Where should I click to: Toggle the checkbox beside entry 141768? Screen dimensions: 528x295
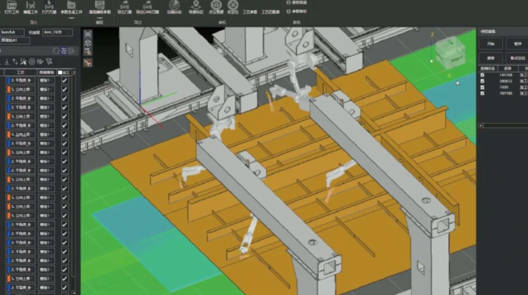(x=482, y=75)
